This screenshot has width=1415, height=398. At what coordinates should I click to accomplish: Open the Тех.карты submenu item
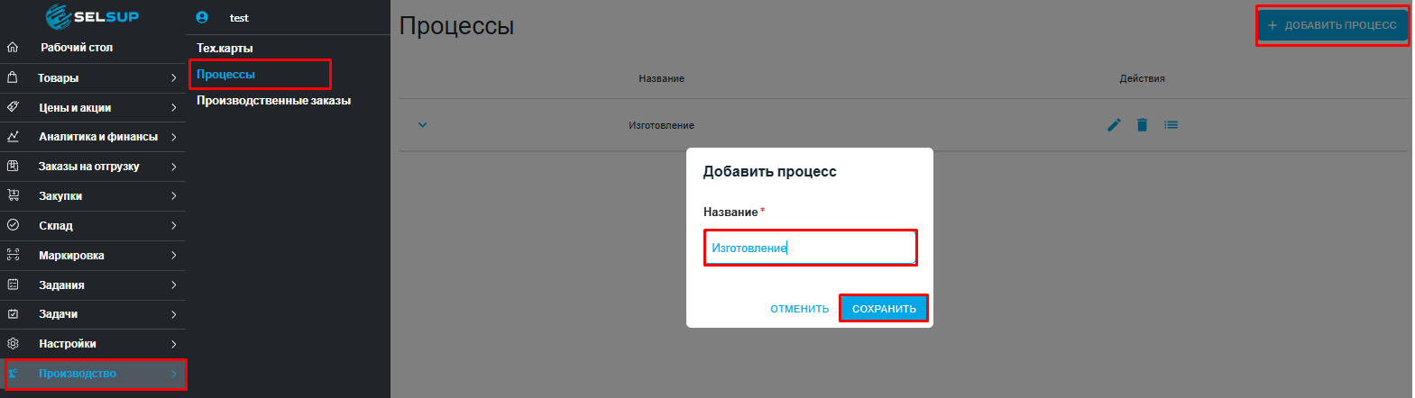point(225,49)
